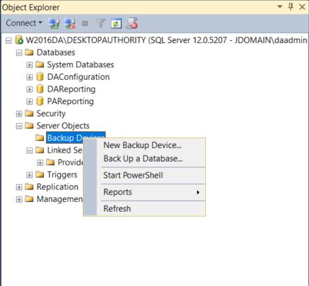Expand the DAReporting database
The image size is (309, 286).
29,90
